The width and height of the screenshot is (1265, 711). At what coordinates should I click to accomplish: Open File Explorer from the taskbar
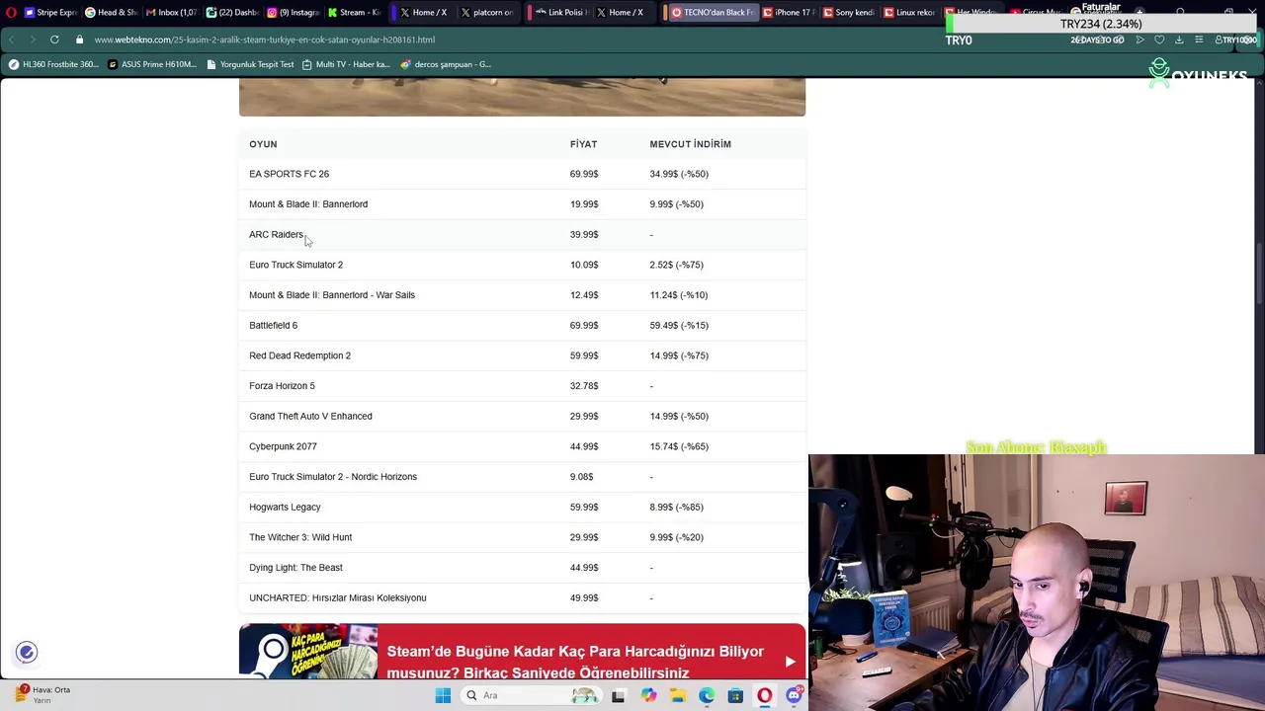coord(678,696)
